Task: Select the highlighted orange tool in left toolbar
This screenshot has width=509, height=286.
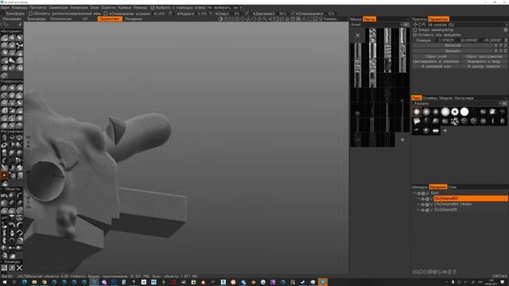Action: 4,176
